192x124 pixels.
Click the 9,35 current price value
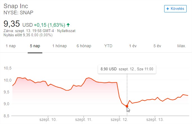(12, 24)
